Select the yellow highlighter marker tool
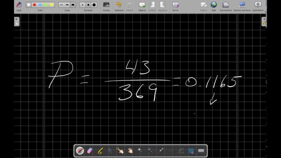281x158 pixels. 100,151
